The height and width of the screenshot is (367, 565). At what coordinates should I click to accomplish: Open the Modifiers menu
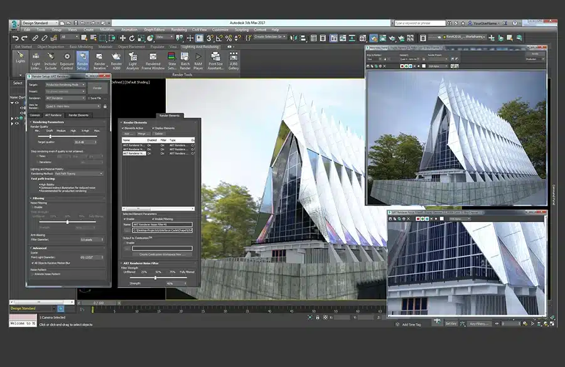pos(107,30)
